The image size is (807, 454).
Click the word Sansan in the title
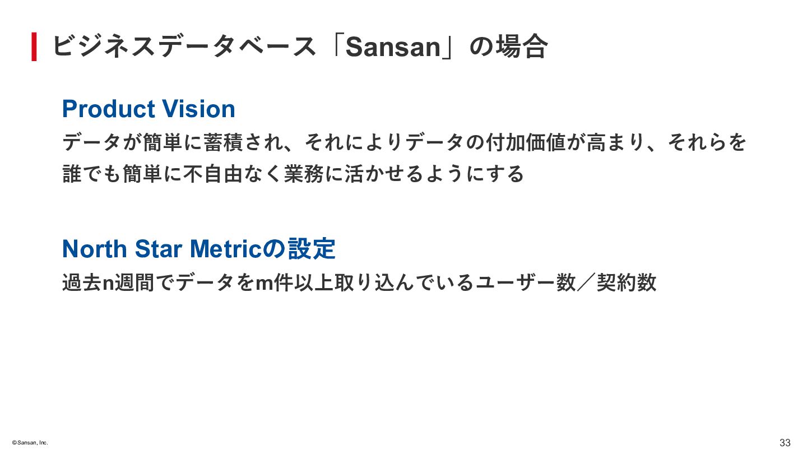click(x=393, y=47)
